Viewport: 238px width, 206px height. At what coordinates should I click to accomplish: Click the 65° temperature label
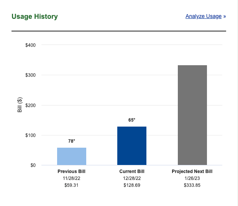(x=132, y=120)
